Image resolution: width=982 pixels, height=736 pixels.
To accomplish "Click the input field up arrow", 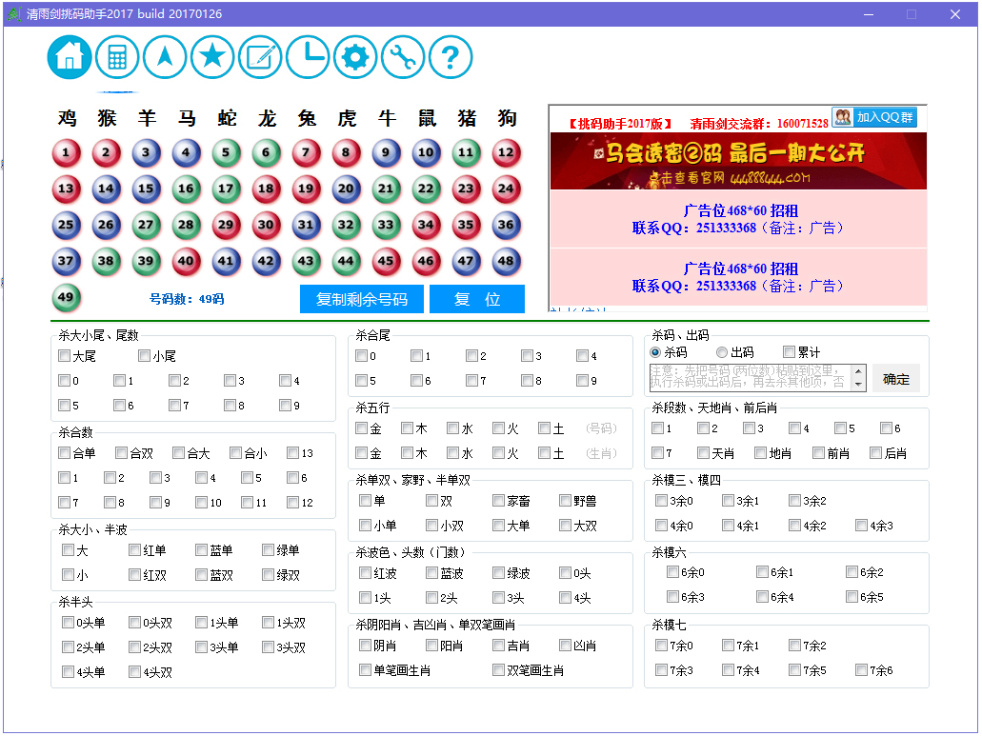I will 858,371.
